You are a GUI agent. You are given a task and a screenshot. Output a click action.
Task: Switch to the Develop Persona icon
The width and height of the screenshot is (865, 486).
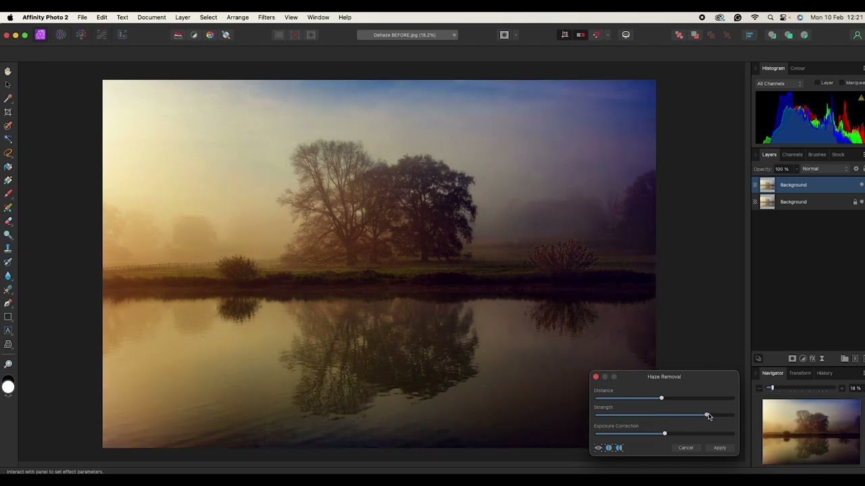[x=81, y=35]
